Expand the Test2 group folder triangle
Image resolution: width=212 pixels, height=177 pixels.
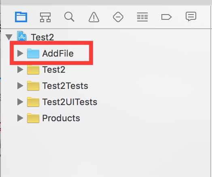20,70
